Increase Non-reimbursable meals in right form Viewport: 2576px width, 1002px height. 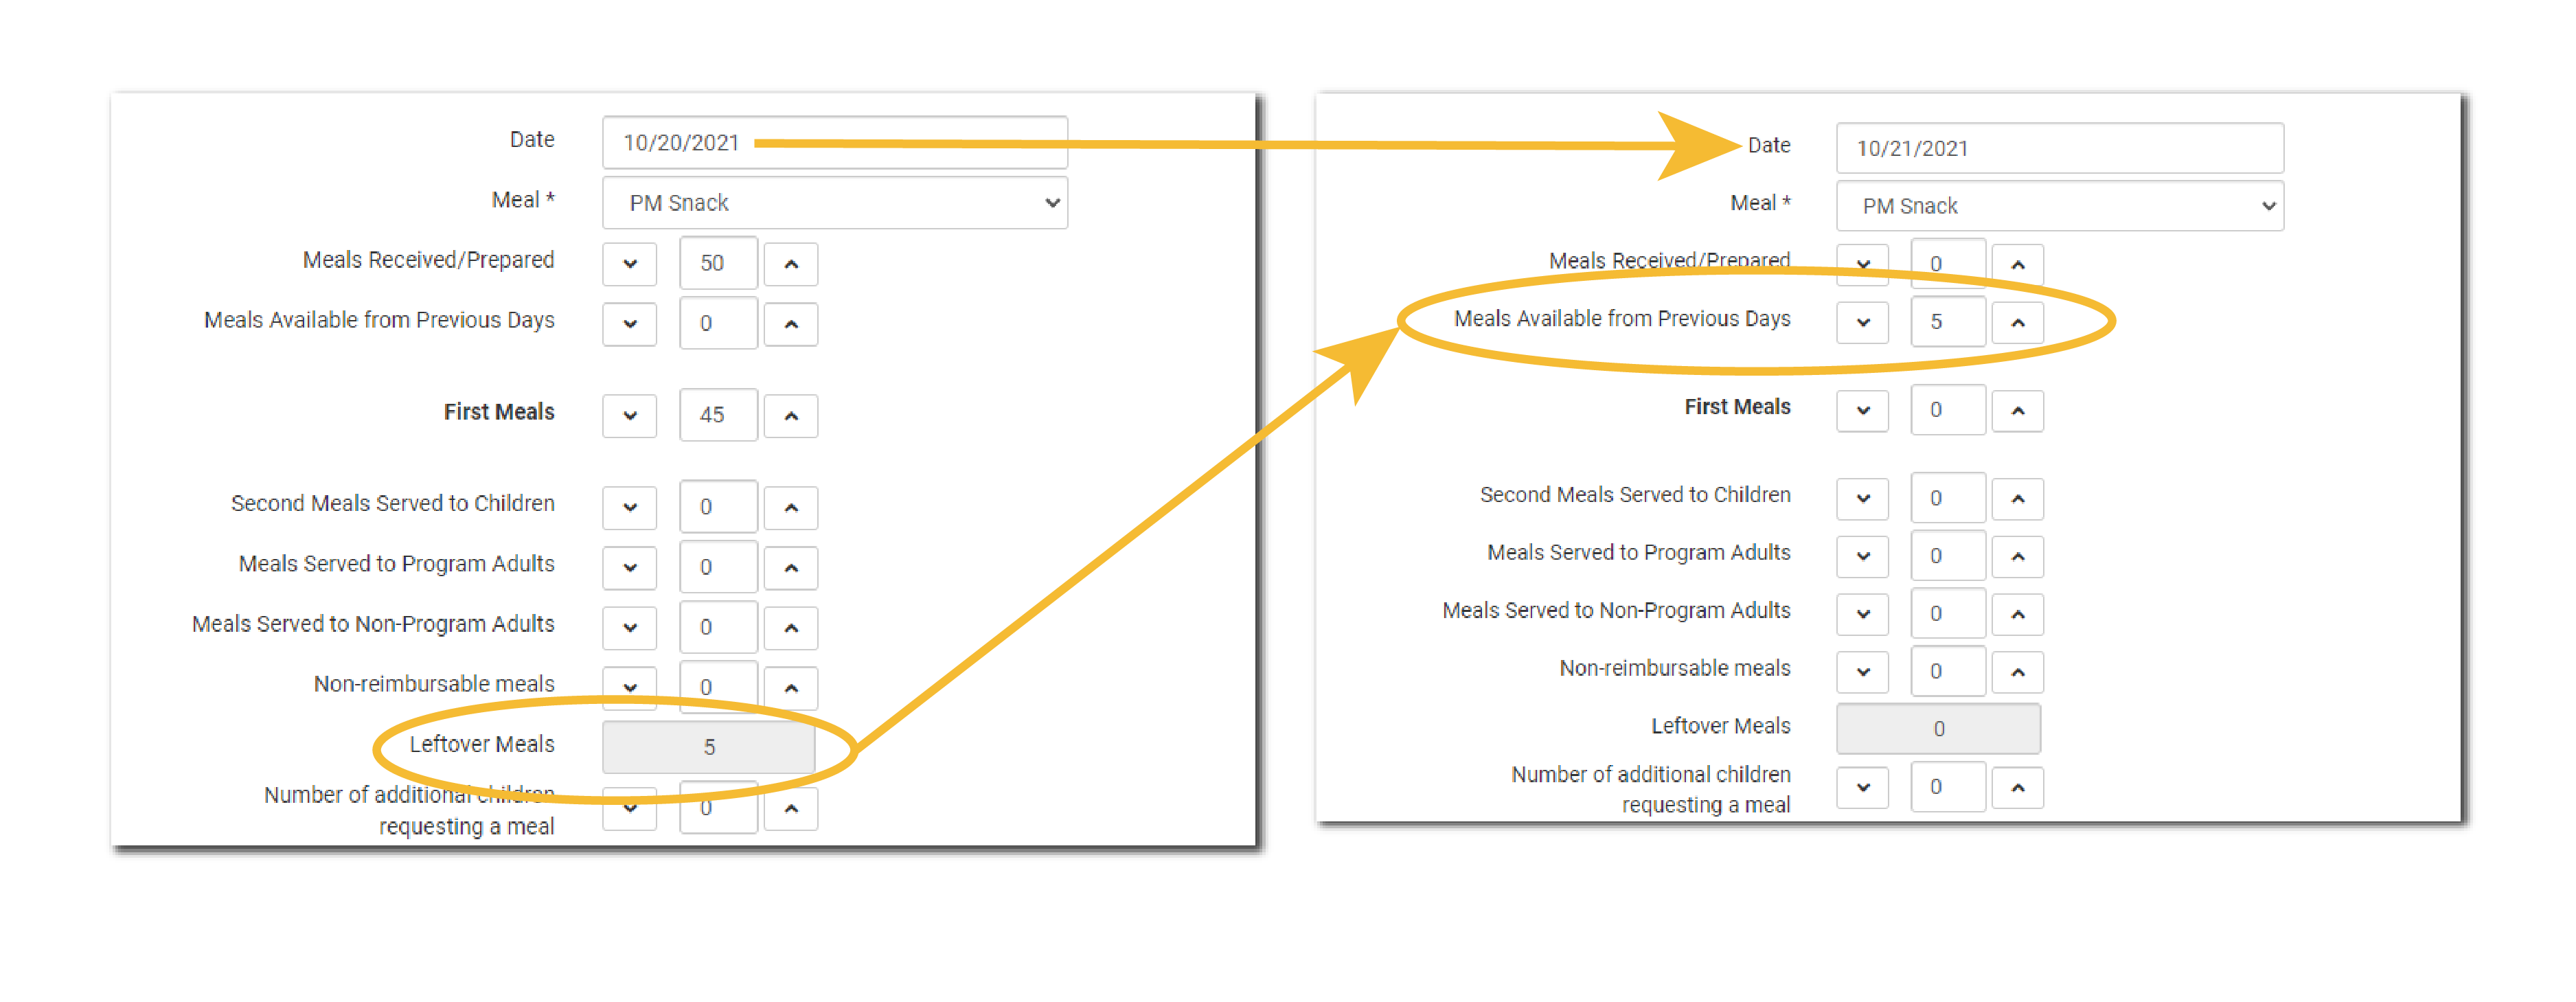tap(2017, 672)
